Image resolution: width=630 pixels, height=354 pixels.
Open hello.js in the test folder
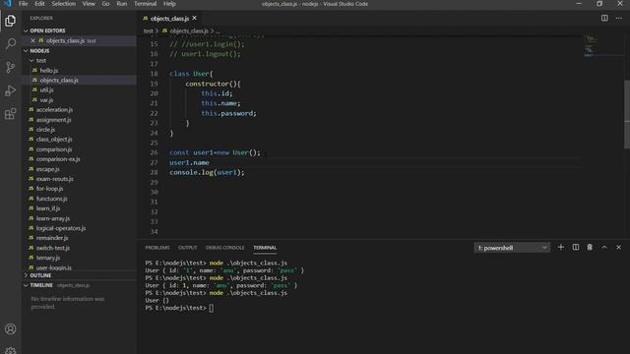[49, 70]
